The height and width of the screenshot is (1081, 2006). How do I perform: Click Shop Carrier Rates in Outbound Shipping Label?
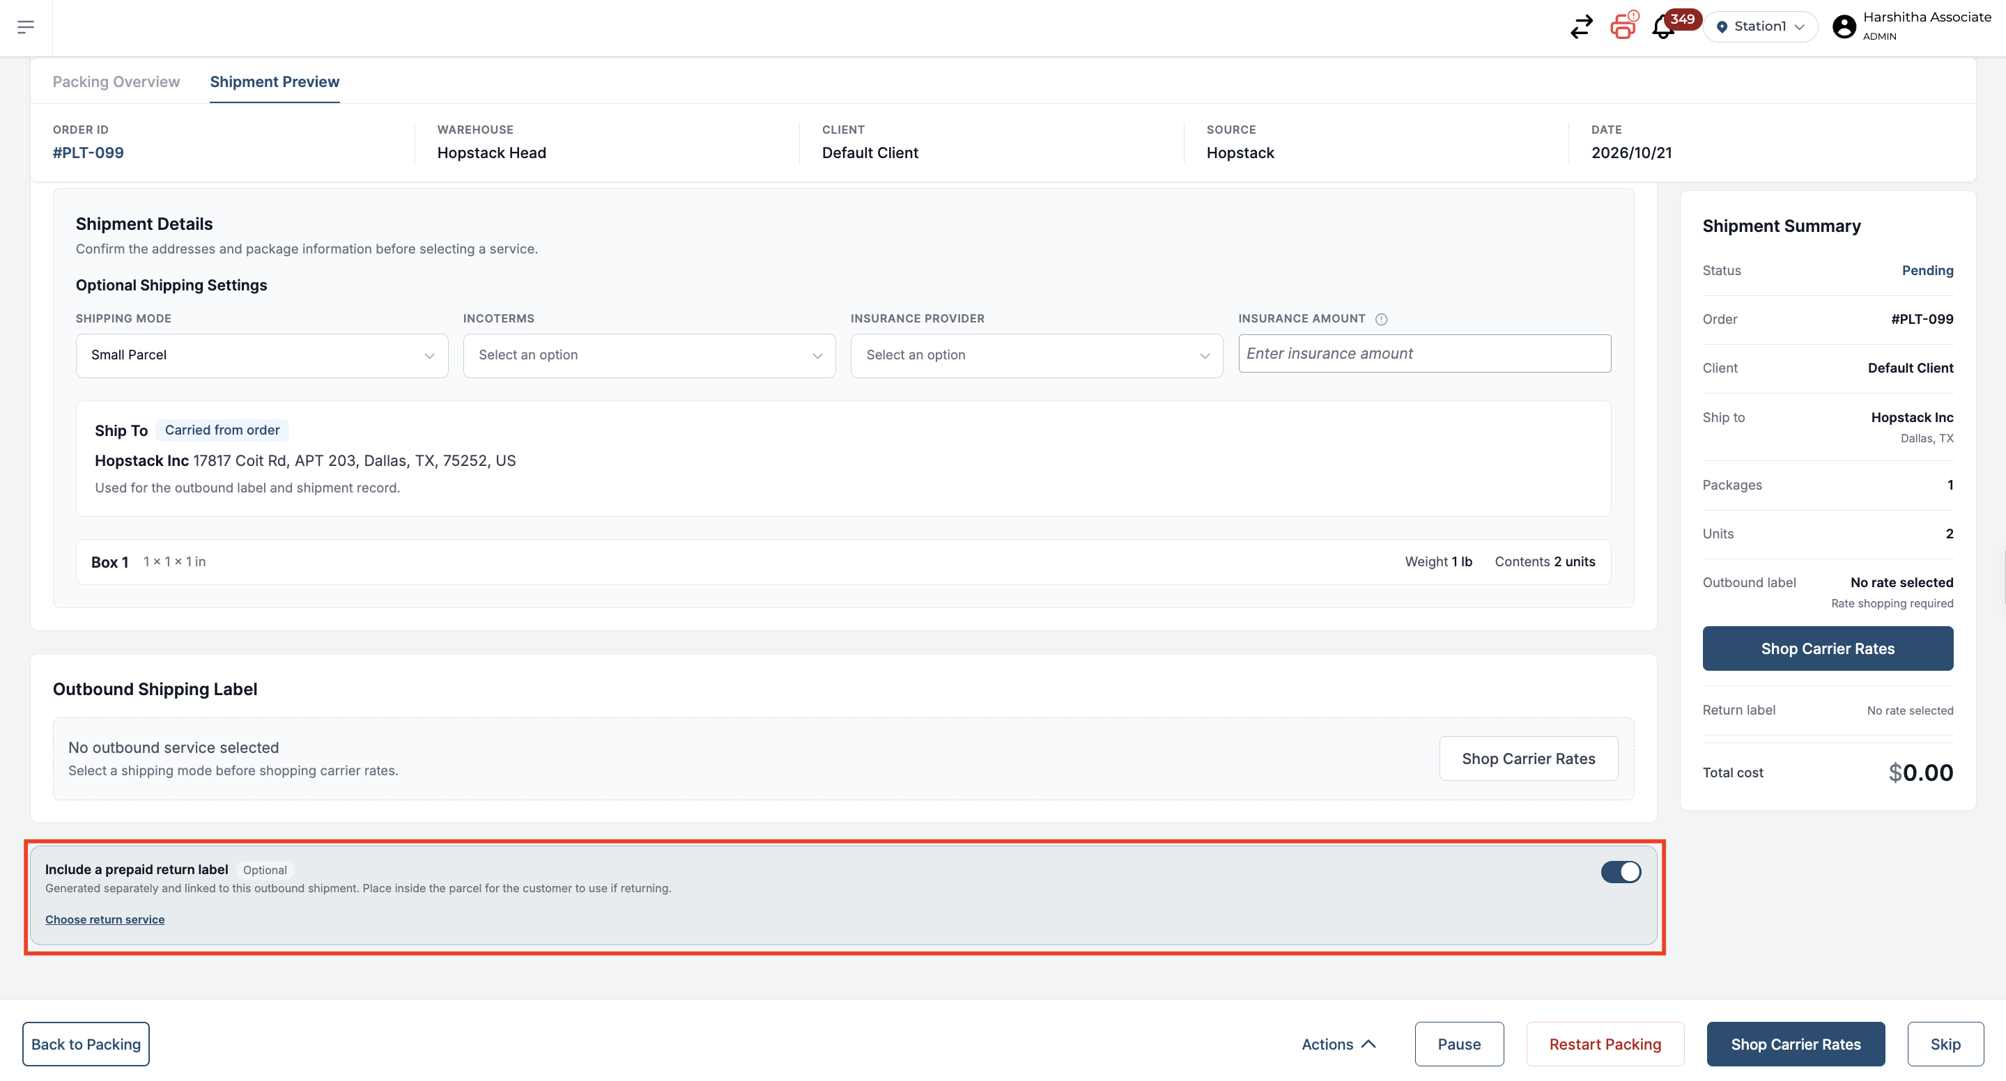[x=1528, y=759]
